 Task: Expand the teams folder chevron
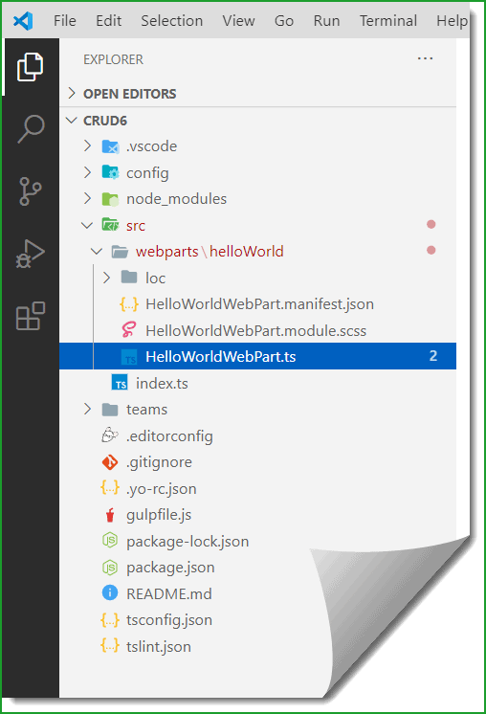click(87, 409)
